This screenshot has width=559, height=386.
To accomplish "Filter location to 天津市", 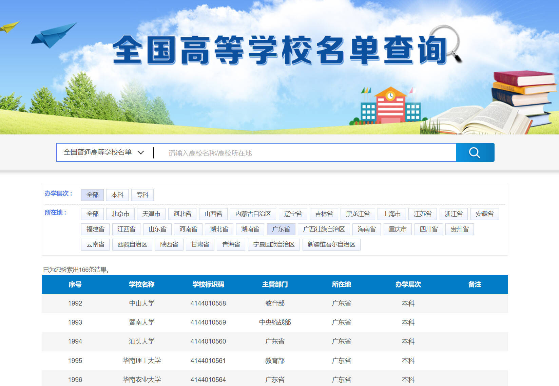I will coord(151,214).
